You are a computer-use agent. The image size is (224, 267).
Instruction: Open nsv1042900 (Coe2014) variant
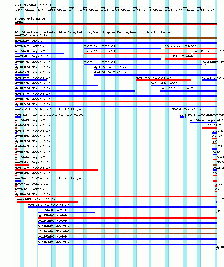(180, 56)
